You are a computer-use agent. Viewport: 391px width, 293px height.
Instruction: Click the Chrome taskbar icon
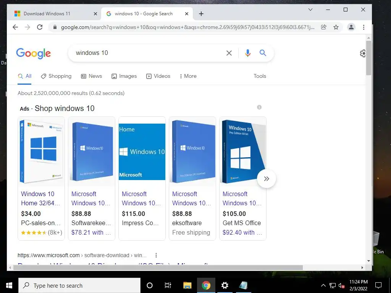tap(206, 285)
